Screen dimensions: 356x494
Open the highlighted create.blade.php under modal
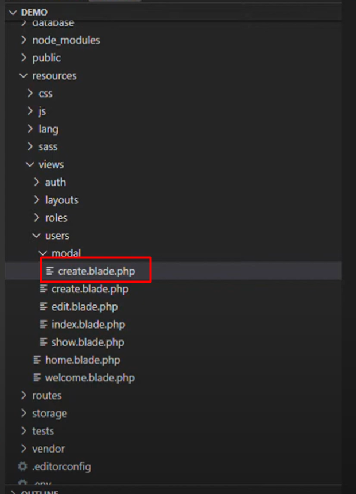[96, 271]
